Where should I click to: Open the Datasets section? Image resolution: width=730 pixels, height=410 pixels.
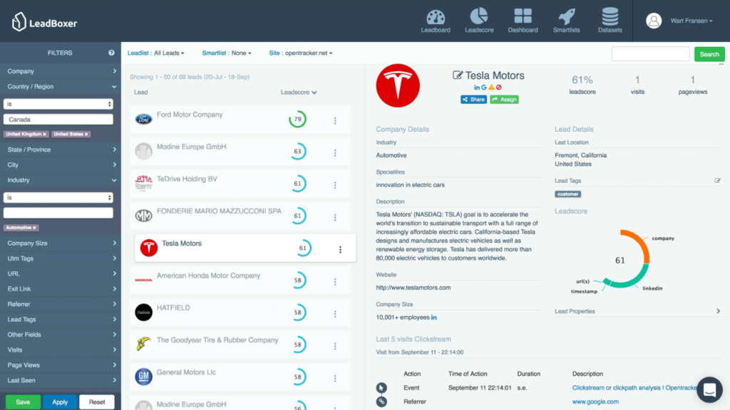610,19
